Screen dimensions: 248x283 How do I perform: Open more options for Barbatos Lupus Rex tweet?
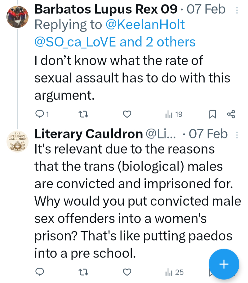pos(237,10)
